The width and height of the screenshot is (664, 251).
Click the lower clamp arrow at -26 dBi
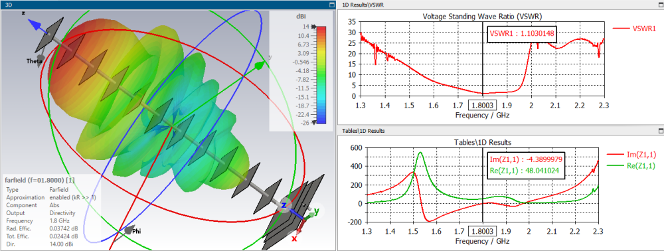[313, 123]
